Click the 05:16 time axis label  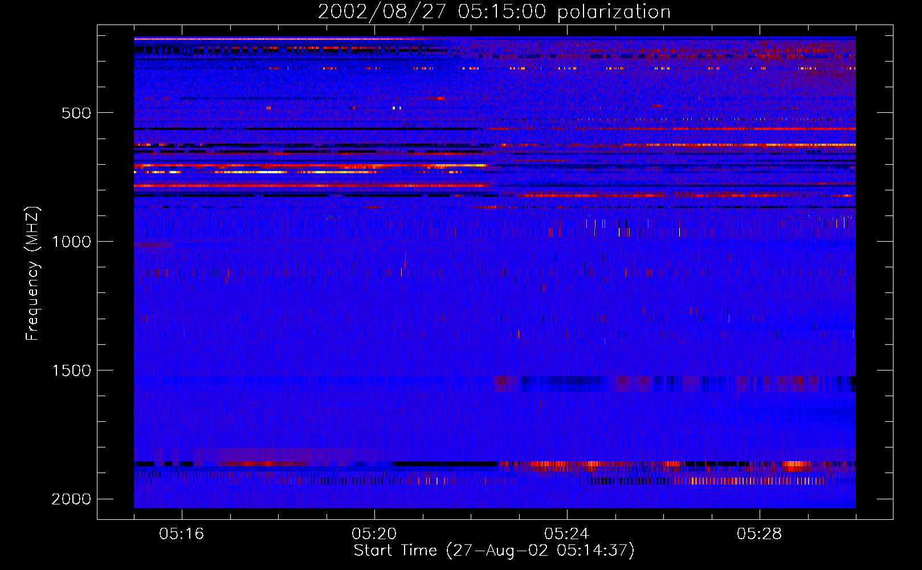[x=181, y=534]
